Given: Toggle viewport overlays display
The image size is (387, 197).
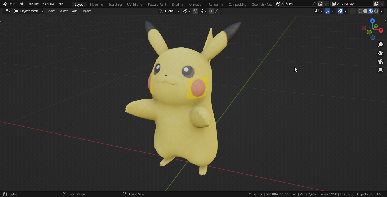Looking at the screenshot, I should (340, 11).
